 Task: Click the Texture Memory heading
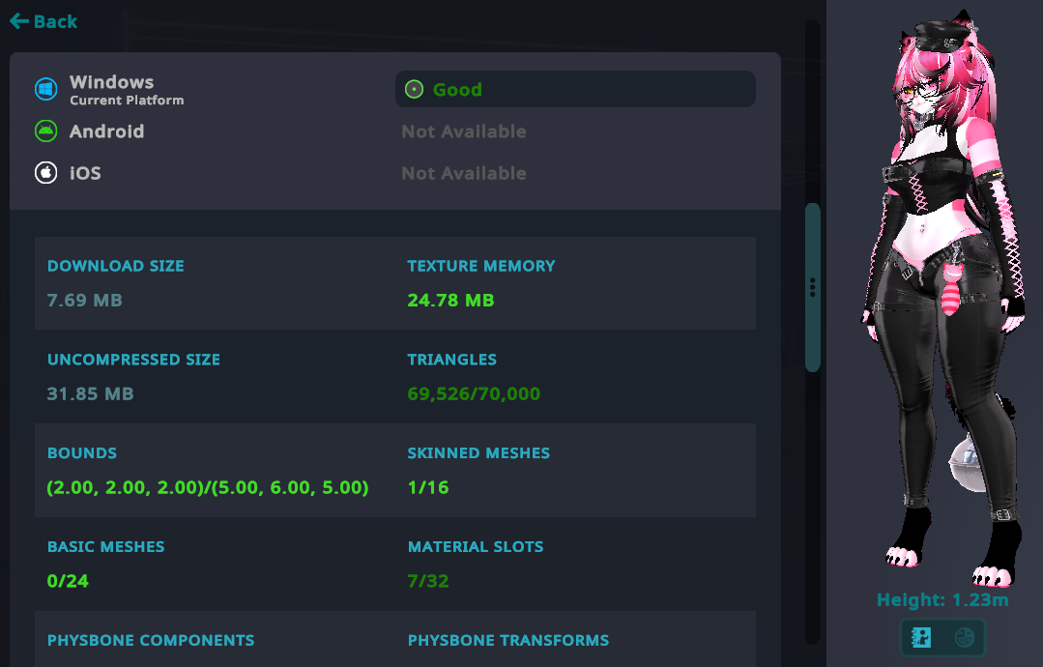click(x=481, y=266)
